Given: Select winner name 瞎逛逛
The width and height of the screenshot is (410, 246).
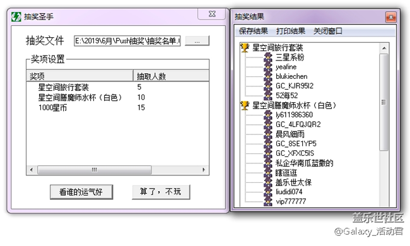Looking at the screenshot, I should (286, 173).
